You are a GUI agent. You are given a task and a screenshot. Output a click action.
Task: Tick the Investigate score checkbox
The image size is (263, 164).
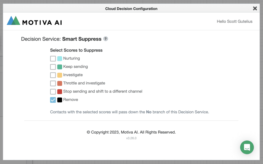click(53, 75)
